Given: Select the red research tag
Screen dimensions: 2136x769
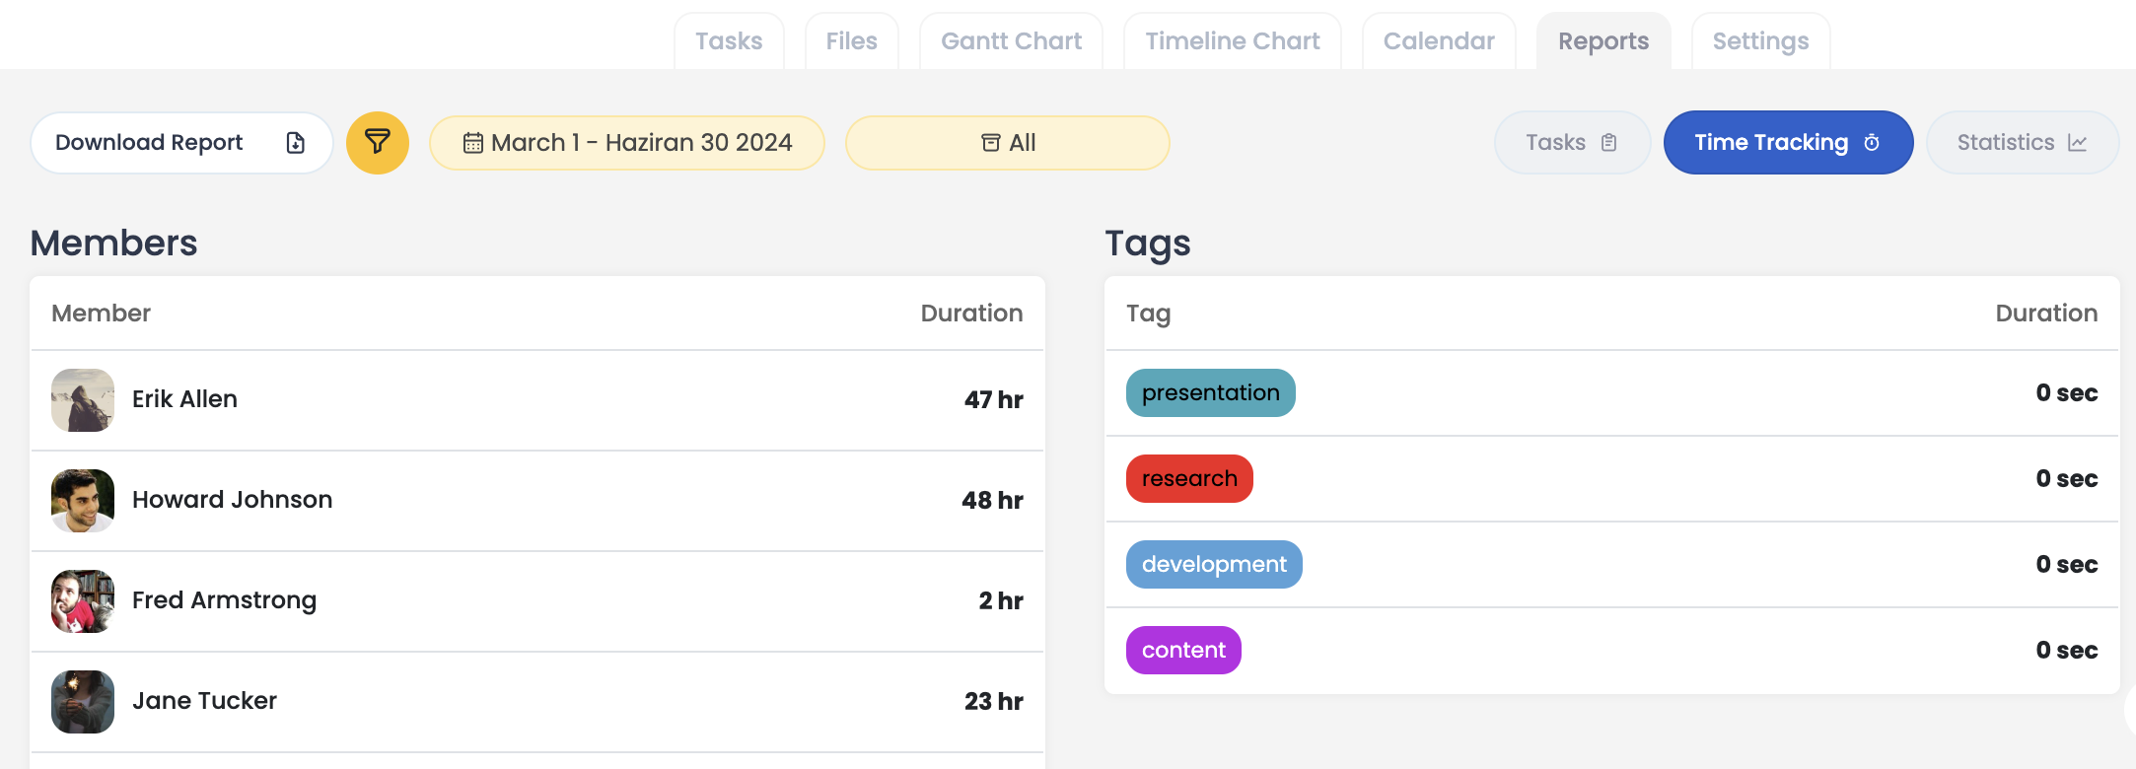Looking at the screenshot, I should pyautogui.click(x=1189, y=478).
